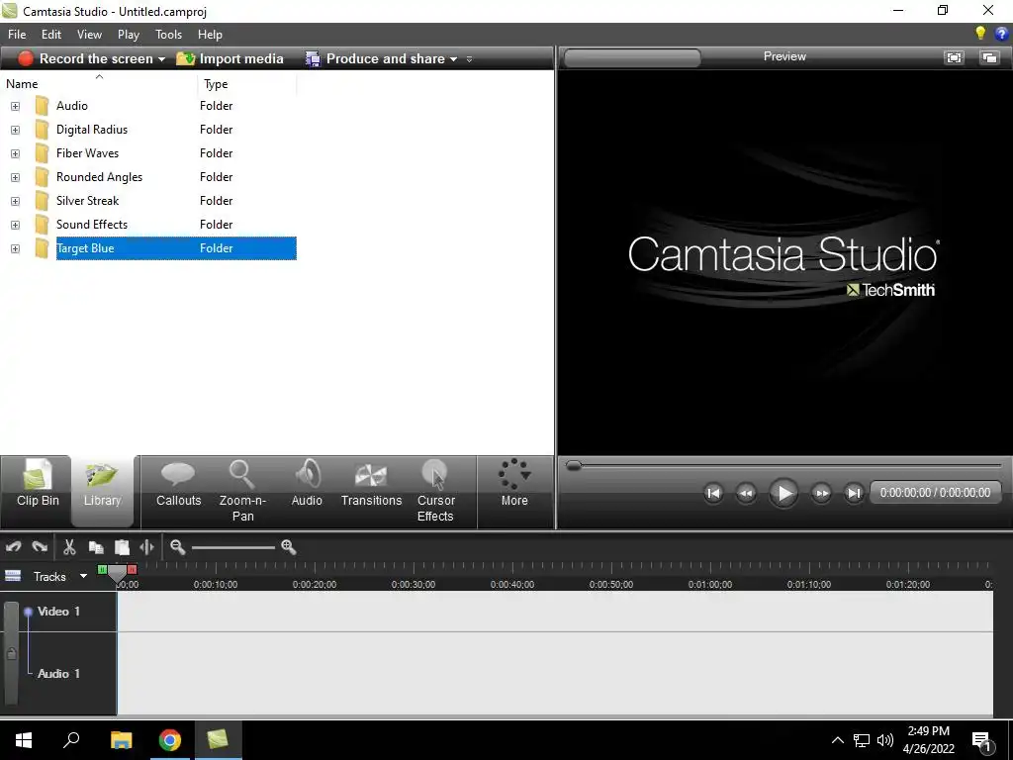Screen dimensions: 1013x760
Task: Open the Zoom-n-Pan tool
Action: (x=242, y=491)
